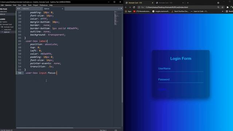The height and width of the screenshot is (131, 233).
Task: Click the faint submit link in login card
Action: tap(162, 90)
